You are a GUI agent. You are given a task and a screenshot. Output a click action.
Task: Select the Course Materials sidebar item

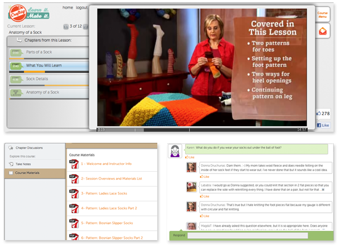click(35, 173)
